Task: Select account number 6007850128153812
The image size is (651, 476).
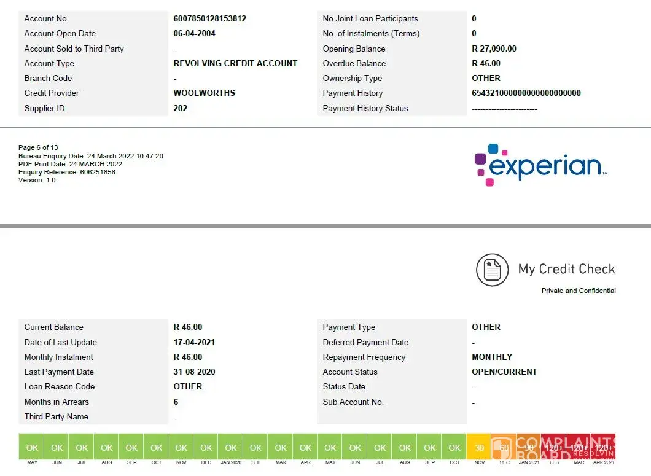Action: pos(209,18)
